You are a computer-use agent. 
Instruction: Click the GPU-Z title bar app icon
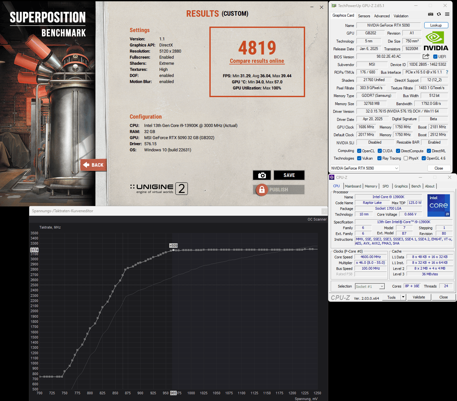(334, 6)
